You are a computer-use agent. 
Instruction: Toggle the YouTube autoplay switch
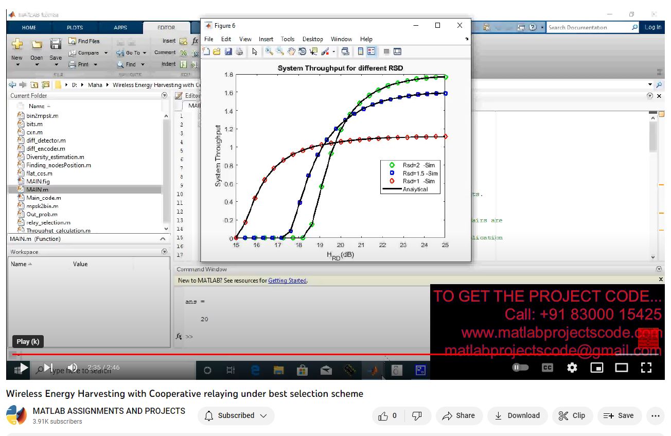[x=520, y=368]
